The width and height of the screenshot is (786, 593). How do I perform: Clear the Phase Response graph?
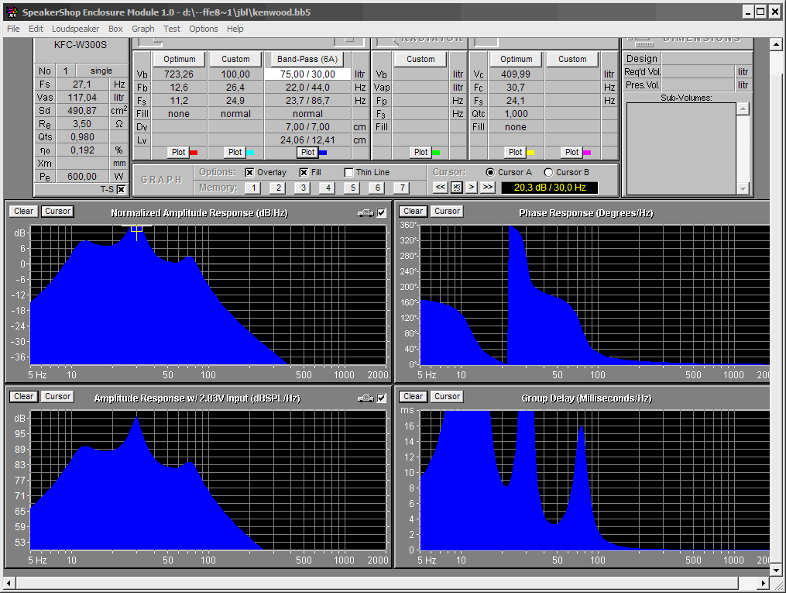click(x=413, y=211)
